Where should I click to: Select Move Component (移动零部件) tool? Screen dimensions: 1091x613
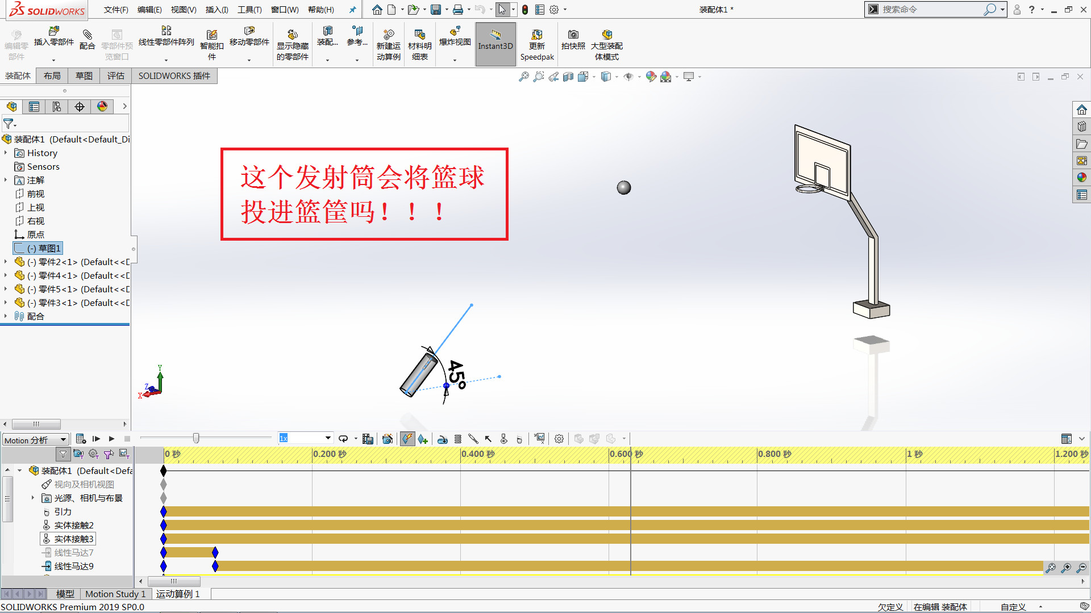pos(249,37)
